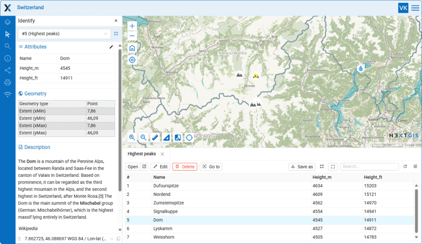The height and width of the screenshot is (244, 422).
Task: Open the table column settings icon
Action: pyautogui.click(x=415, y=167)
